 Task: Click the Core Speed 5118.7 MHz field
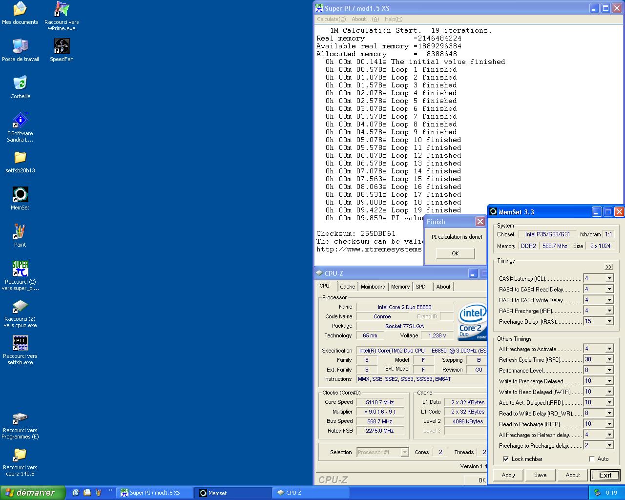[380, 402]
